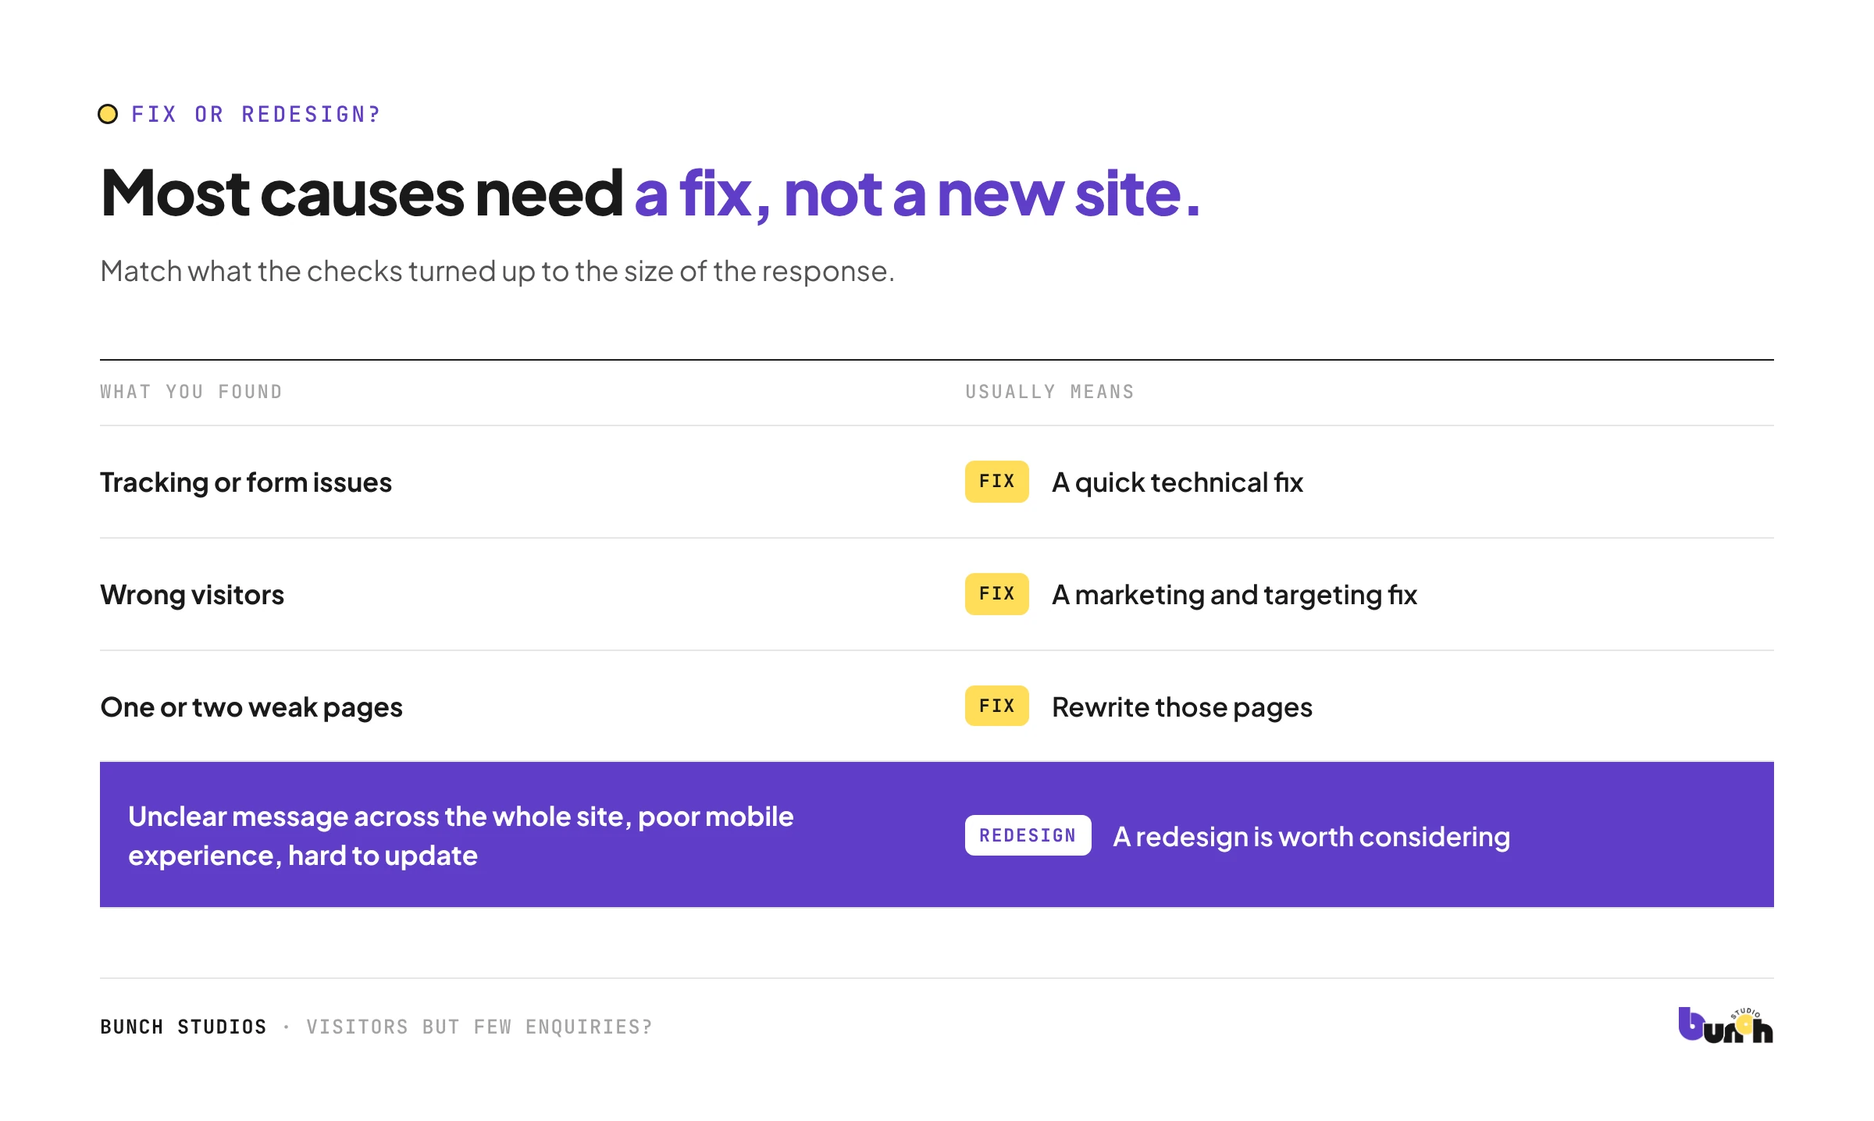1874x1121 pixels.
Task: Click the Bunch Studio logo
Action: 1726,1025
